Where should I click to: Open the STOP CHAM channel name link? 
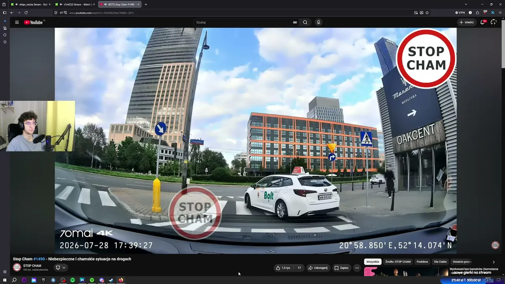tap(32, 266)
